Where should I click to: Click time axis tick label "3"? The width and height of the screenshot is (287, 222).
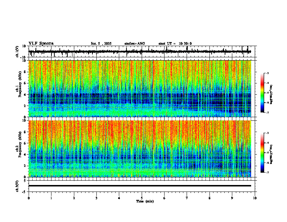click(96, 198)
